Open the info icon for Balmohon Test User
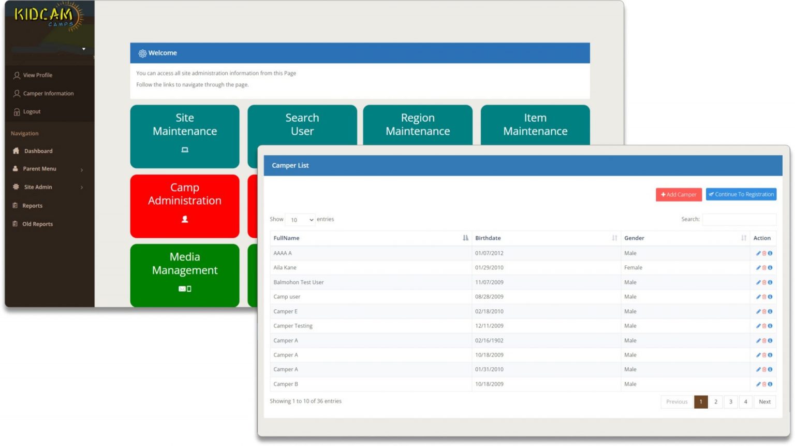The height and width of the screenshot is (446, 795). tap(770, 282)
